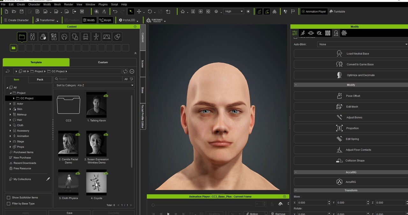Collapse the Project tree node
Screen dimensions: 408x215
(x=11, y=93)
